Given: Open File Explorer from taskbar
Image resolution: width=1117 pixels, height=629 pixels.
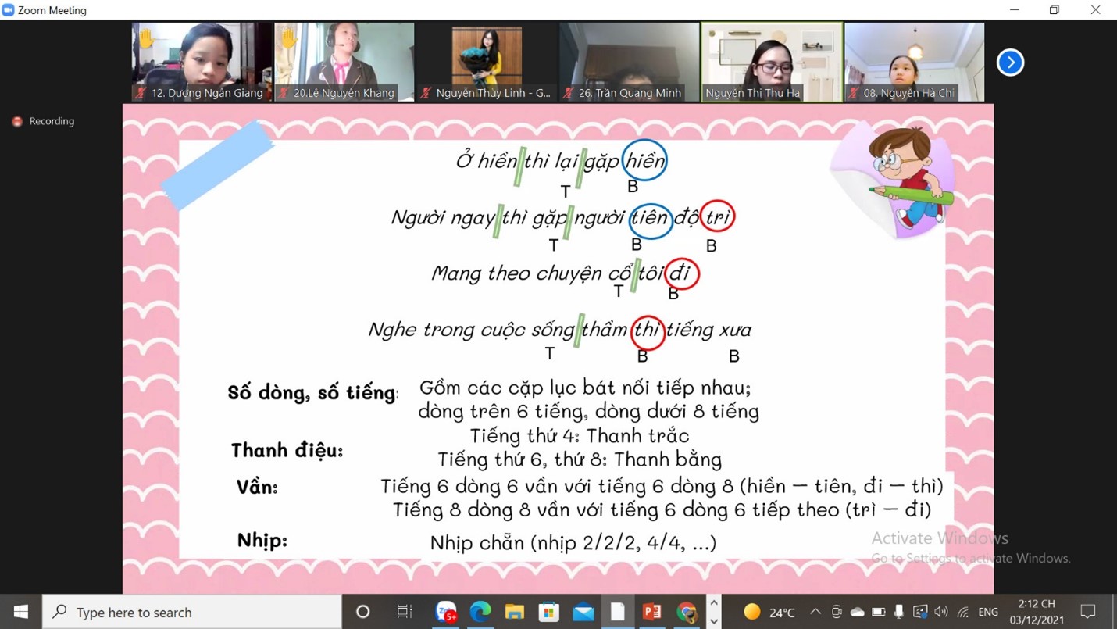Looking at the screenshot, I should tap(514, 612).
